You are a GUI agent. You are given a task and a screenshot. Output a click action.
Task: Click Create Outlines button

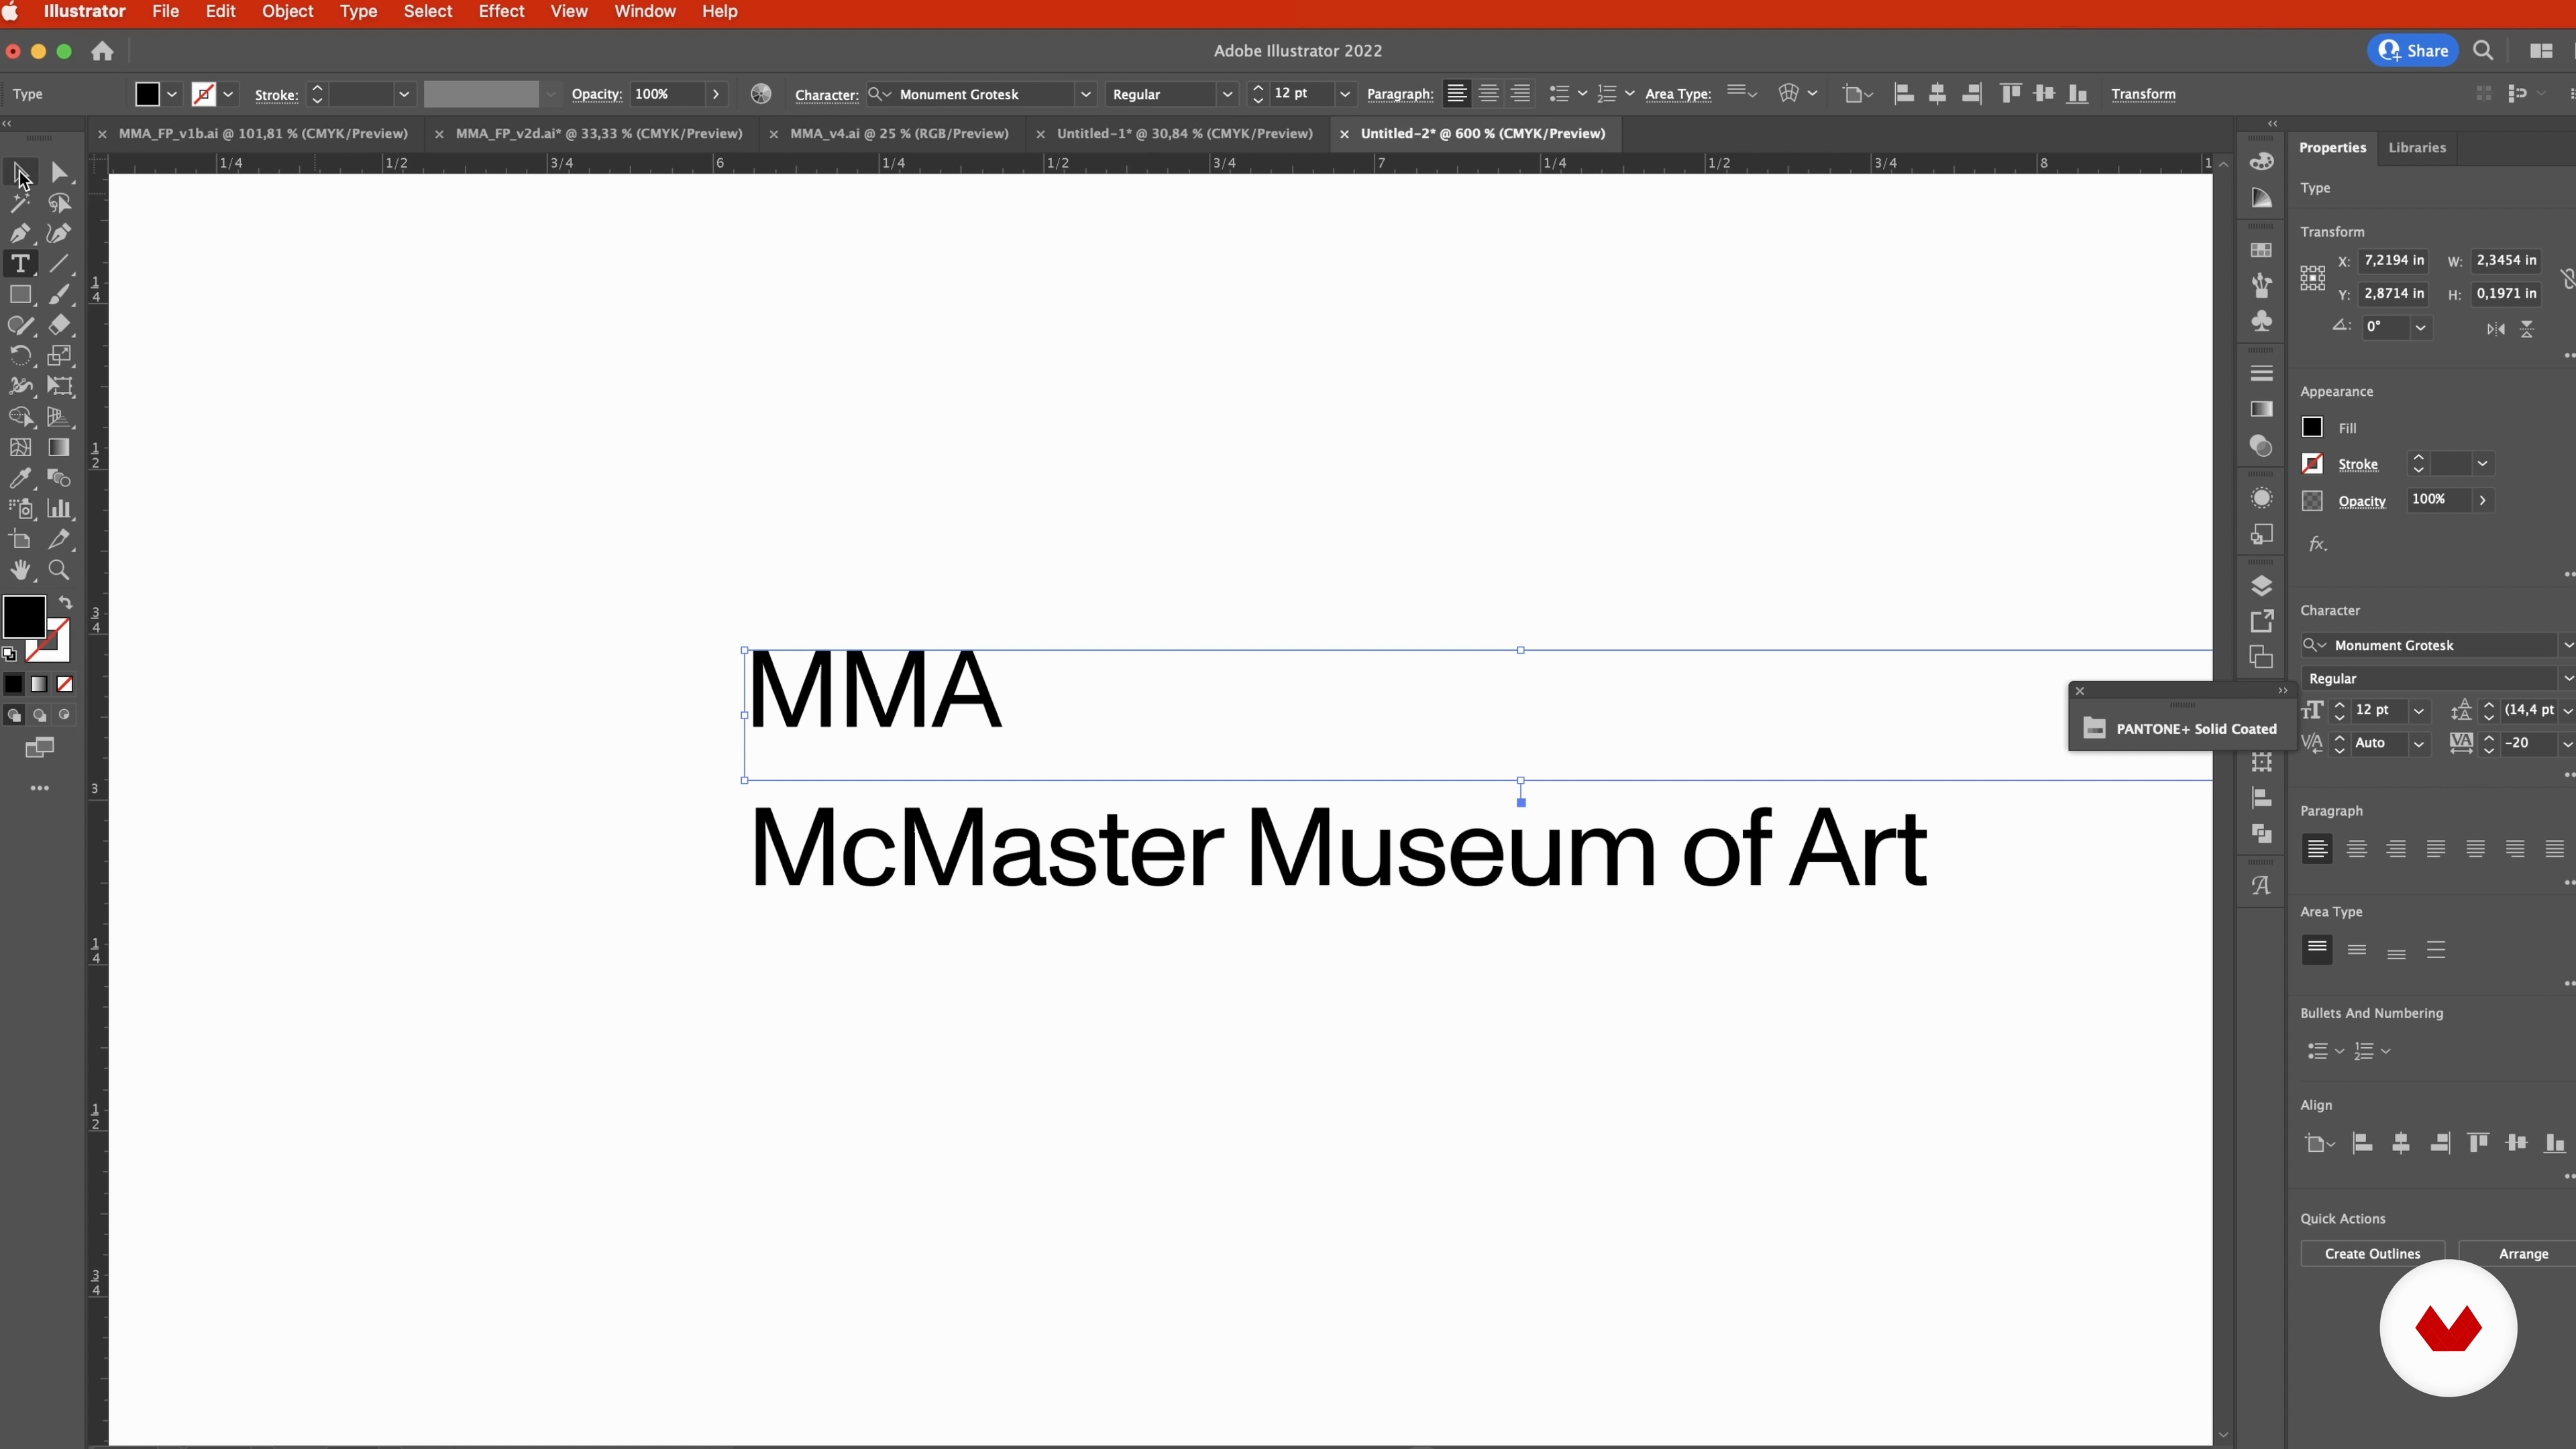2372,1253
